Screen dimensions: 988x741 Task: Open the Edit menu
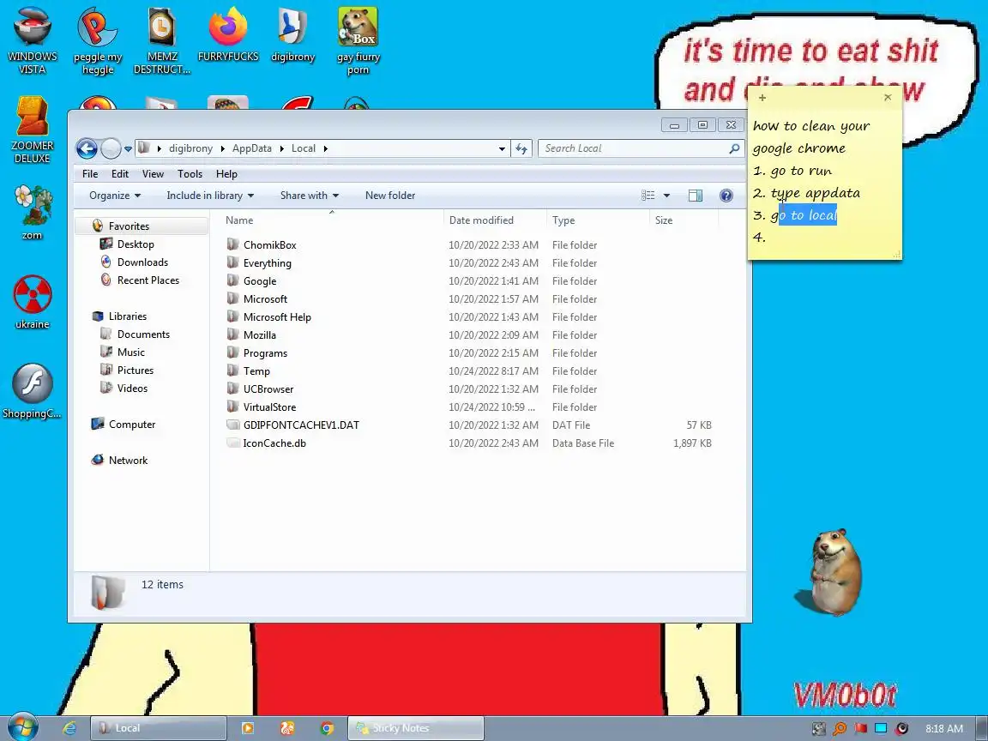(x=120, y=174)
